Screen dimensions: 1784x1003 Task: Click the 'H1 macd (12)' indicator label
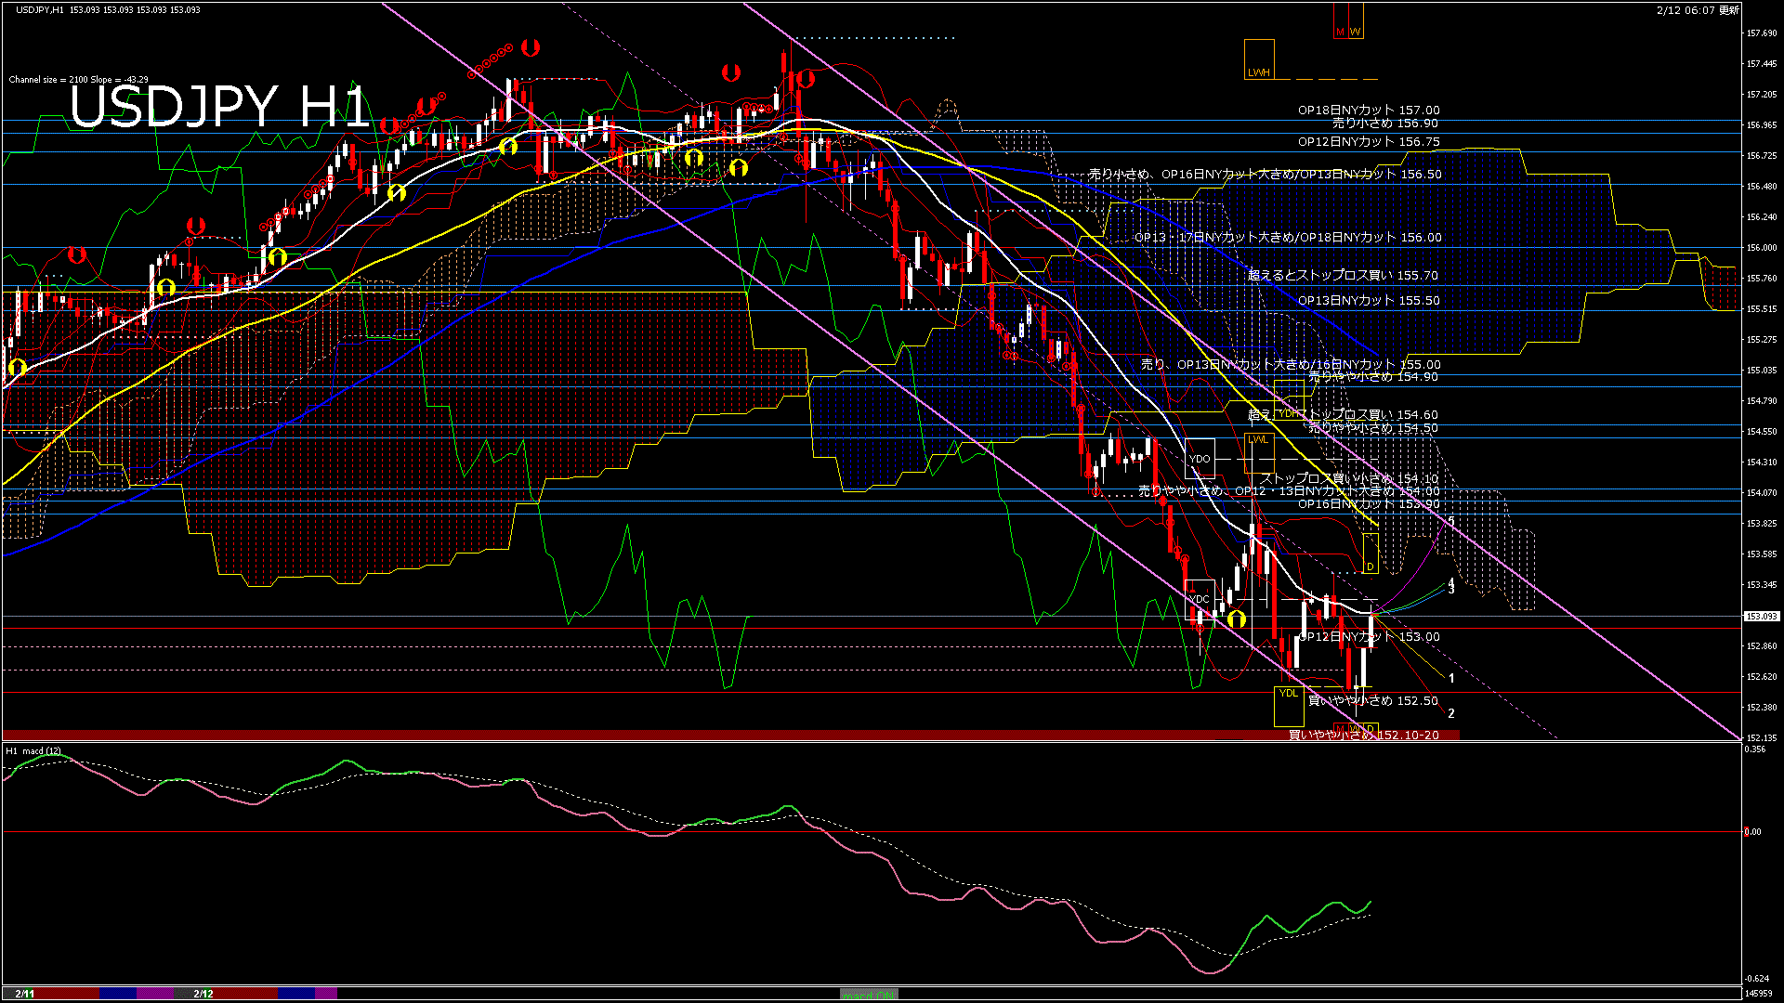[x=33, y=750]
